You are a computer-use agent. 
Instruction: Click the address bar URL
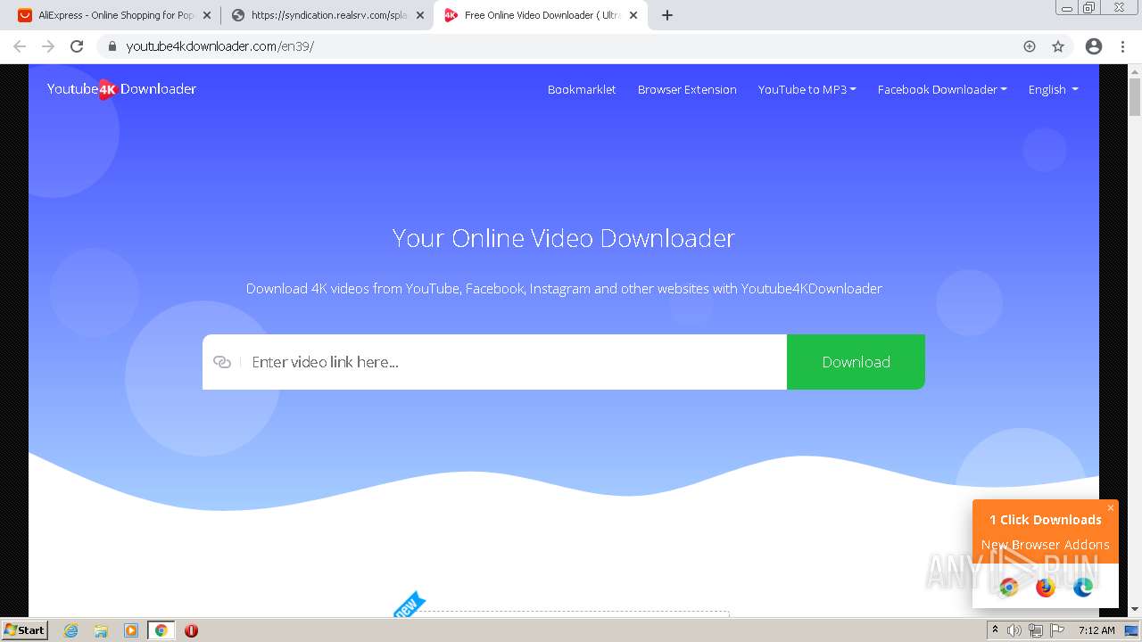tap(219, 46)
